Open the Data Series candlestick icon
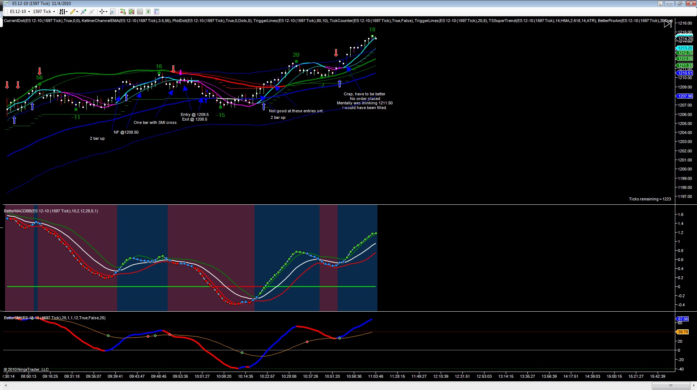This screenshot has width=697, height=390. point(131,12)
